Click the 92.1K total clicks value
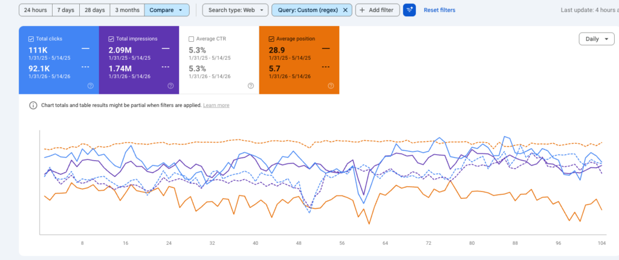Viewport: 619px width, 260px height. [39, 68]
